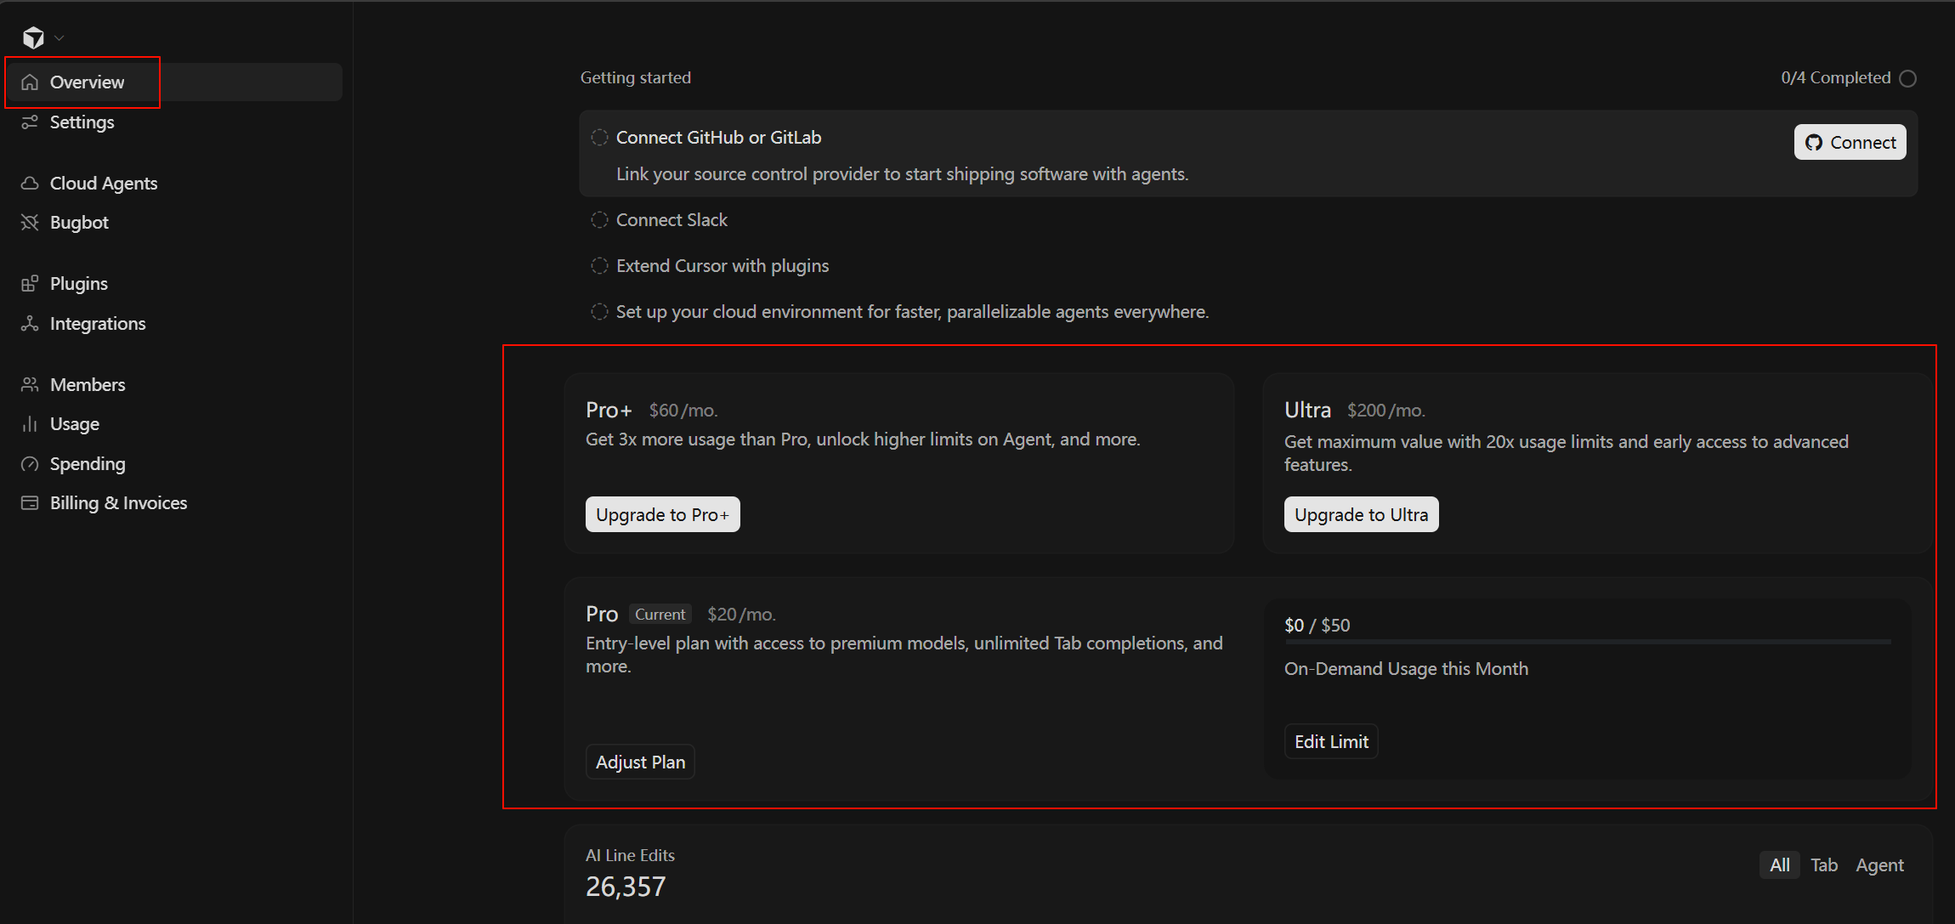Click the Link your source control provider description

[902, 174]
